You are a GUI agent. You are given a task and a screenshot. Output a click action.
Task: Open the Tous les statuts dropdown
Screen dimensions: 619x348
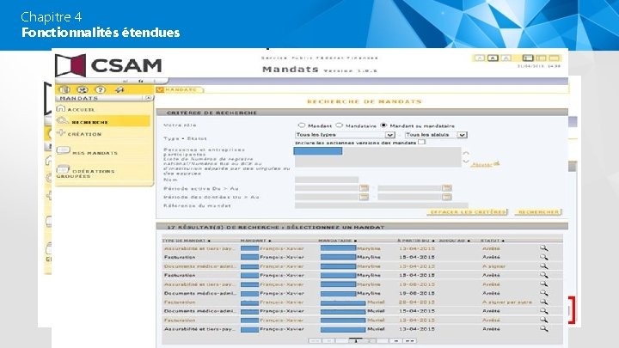click(436, 135)
